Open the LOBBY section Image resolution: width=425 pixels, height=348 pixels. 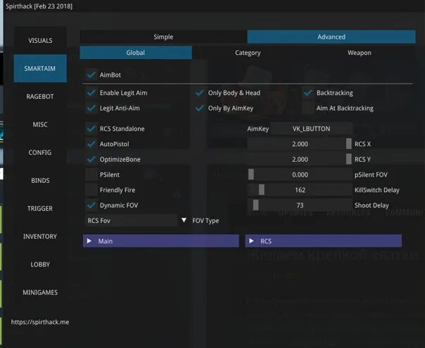pos(40,264)
